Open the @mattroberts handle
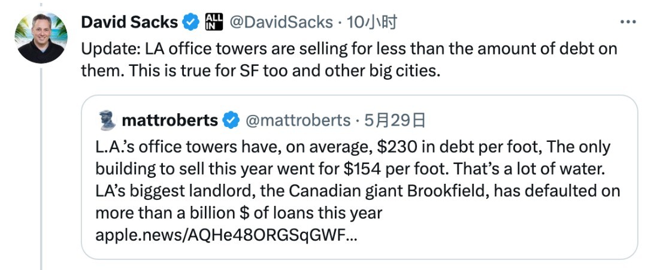Screen dimensions: 651x270 (x=298, y=120)
